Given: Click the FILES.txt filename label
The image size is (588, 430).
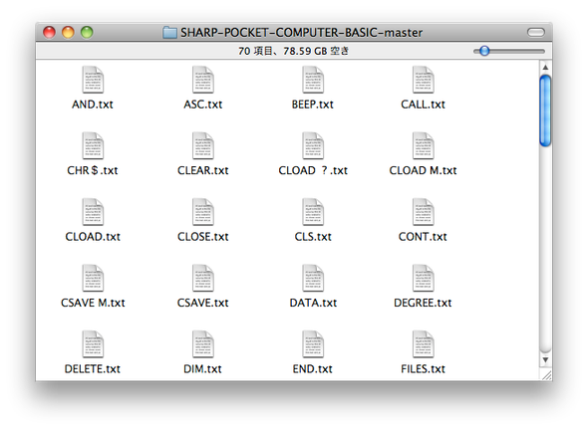Looking at the screenshot, I should click(423, 369).
